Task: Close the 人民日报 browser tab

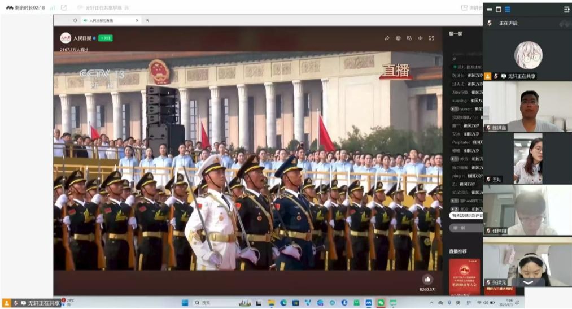Action: point(137,20)
